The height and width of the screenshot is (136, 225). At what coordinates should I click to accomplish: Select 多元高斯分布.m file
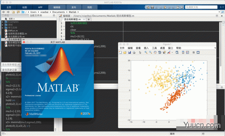[16, 37]
